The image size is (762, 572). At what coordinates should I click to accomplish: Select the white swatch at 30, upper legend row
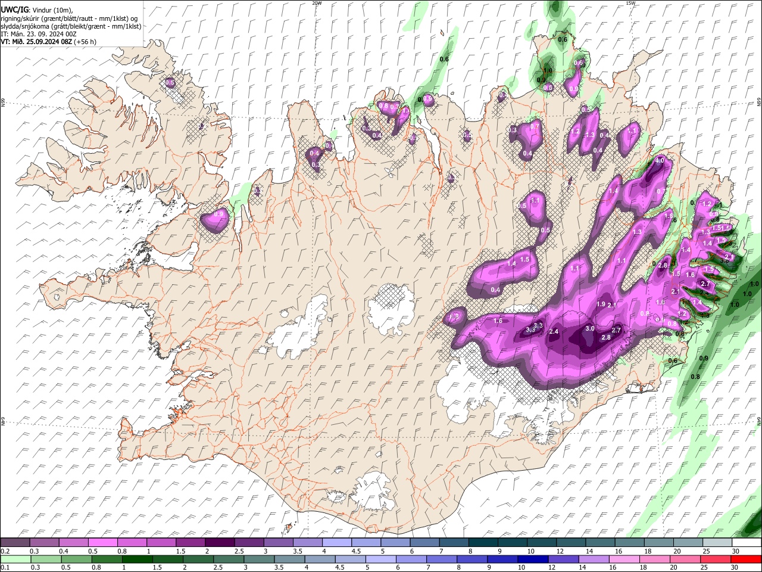pos(745,543)
